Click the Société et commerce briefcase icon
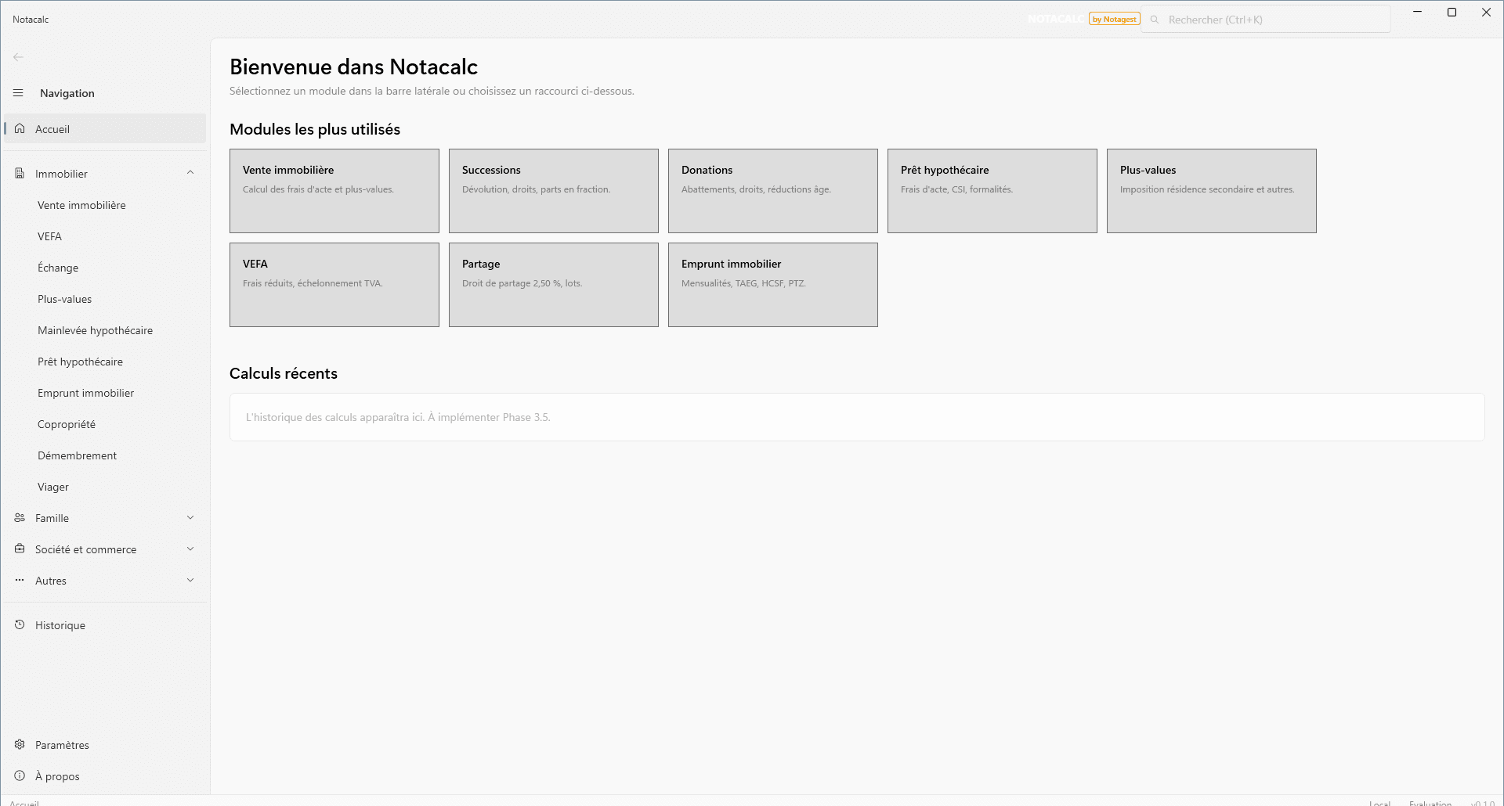This screenshot has width=1504, height=806. [x=20, y=549]
